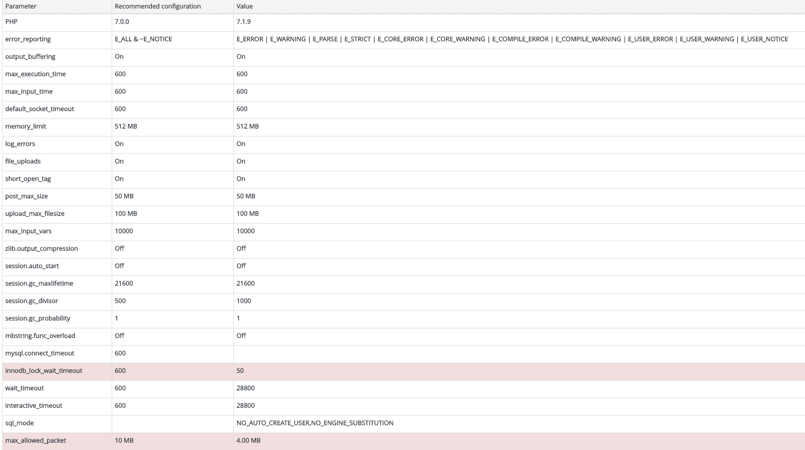Select the PHP parameter cell
This screenshot has width=805, height=450.
click(x=11, y=22)
